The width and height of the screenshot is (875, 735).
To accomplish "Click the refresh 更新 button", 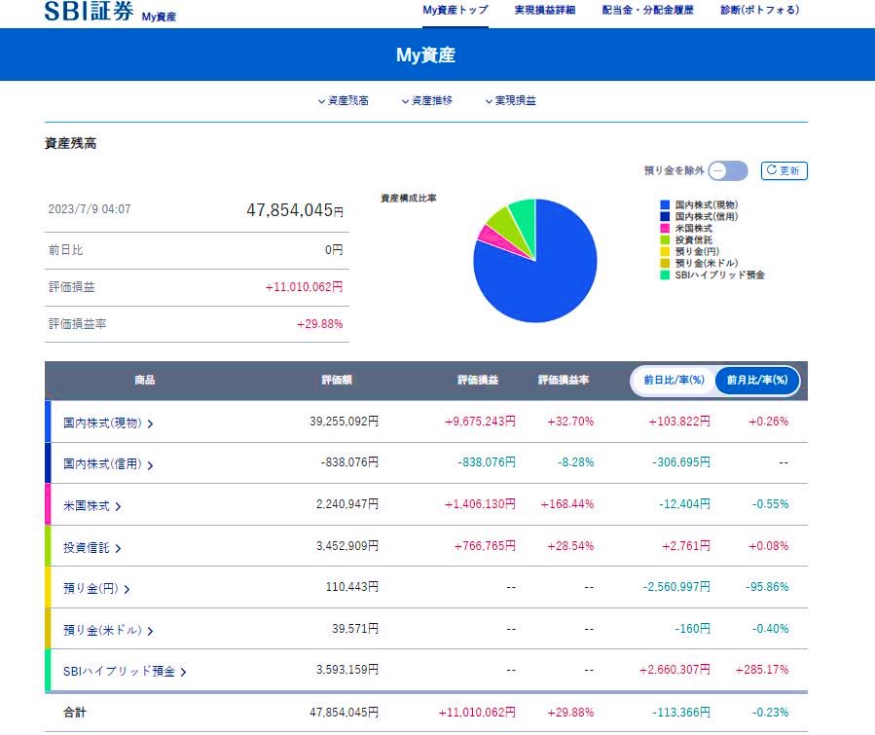I will coord(784,170).
